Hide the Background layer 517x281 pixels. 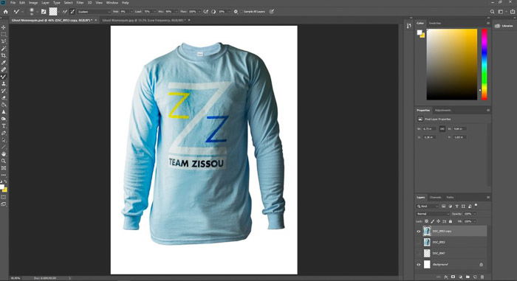coord(419,265)
